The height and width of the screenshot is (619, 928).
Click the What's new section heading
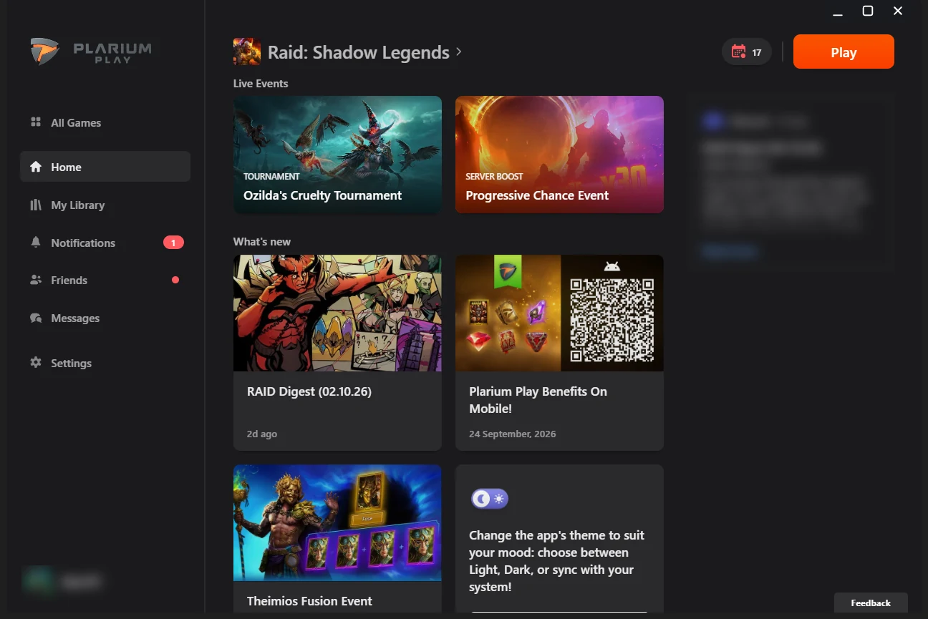262,241
